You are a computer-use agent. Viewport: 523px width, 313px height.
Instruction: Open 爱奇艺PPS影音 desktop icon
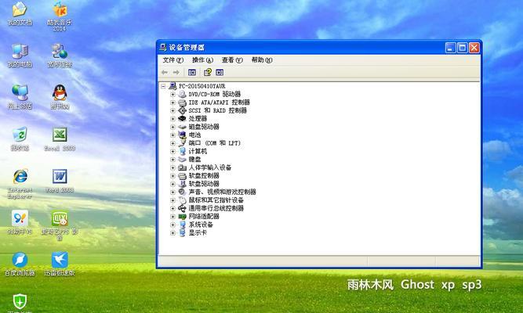[60, 226]
